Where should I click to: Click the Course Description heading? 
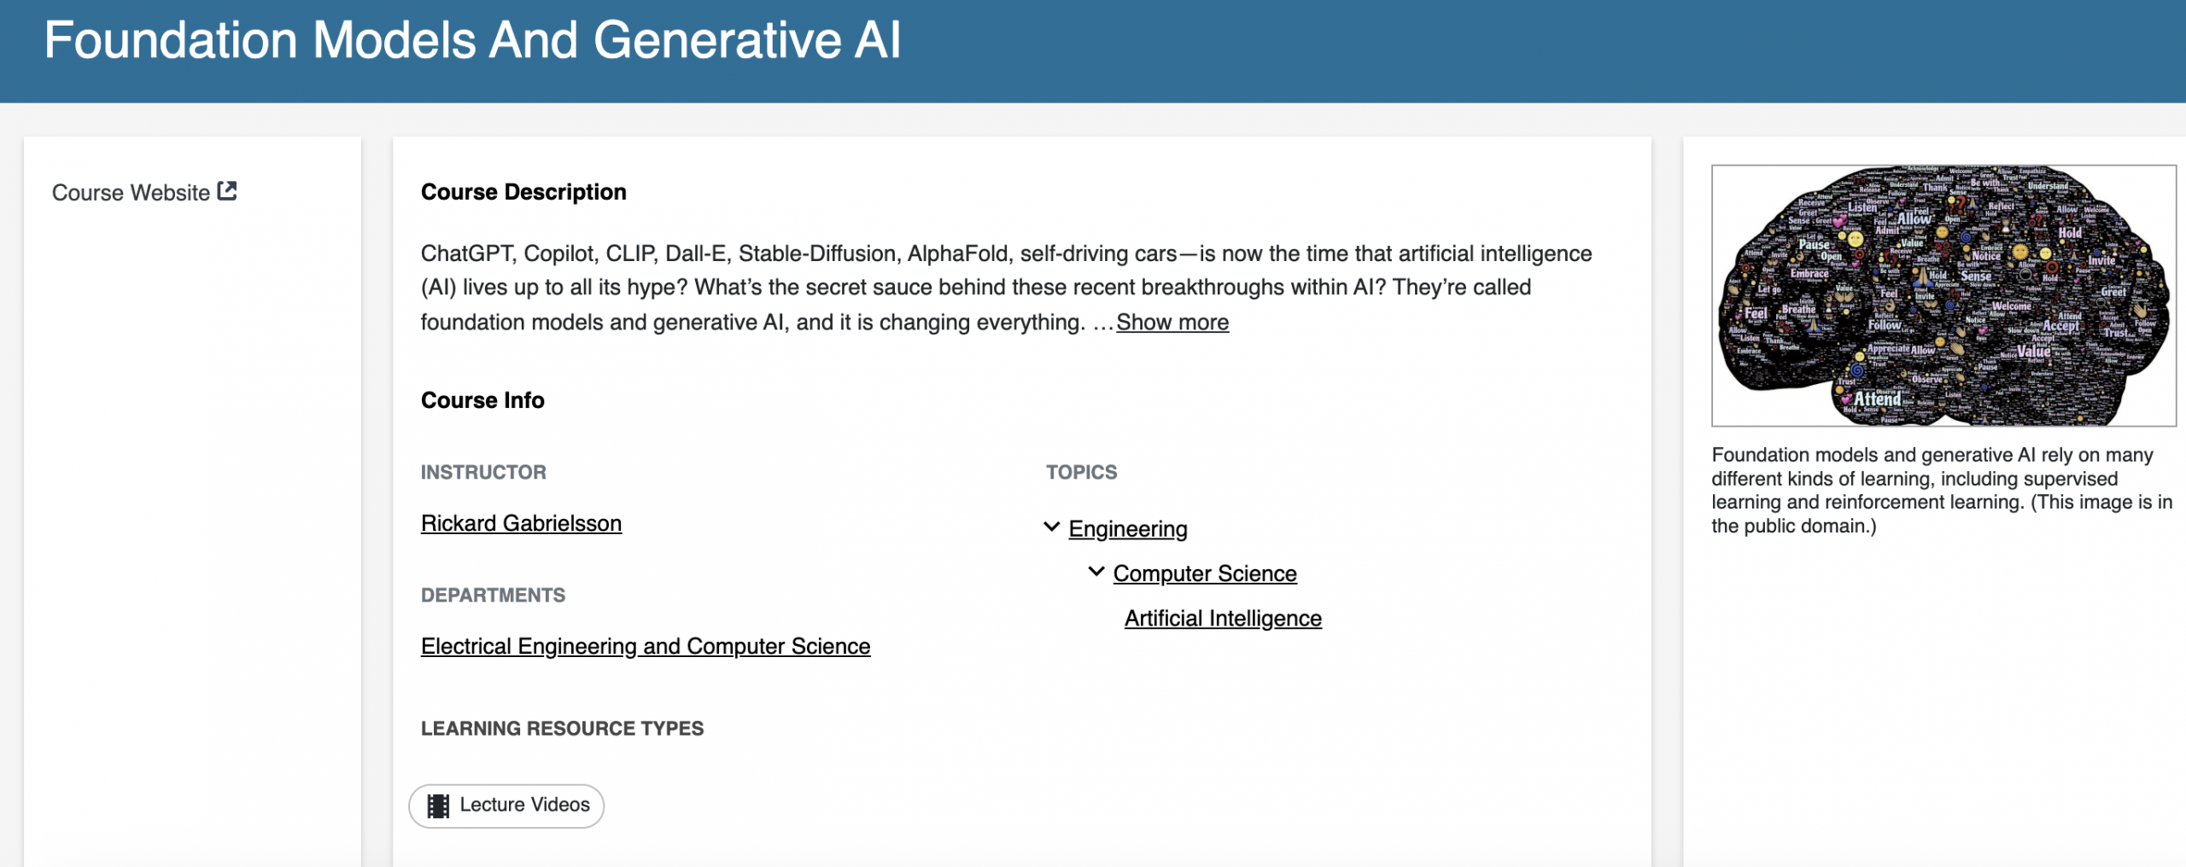click(x=523, y=192)
